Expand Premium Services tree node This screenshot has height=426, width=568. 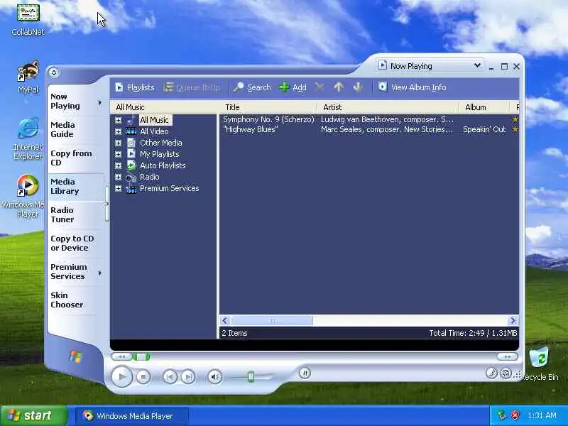coord(118,188)
